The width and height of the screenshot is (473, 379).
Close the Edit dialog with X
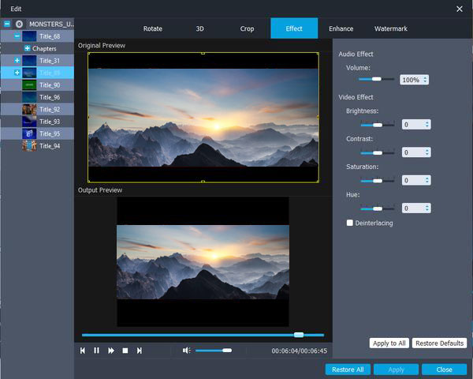coord(459,9)
